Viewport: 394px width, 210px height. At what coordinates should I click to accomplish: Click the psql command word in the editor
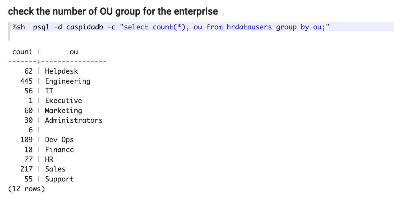(x=41, y=27)
